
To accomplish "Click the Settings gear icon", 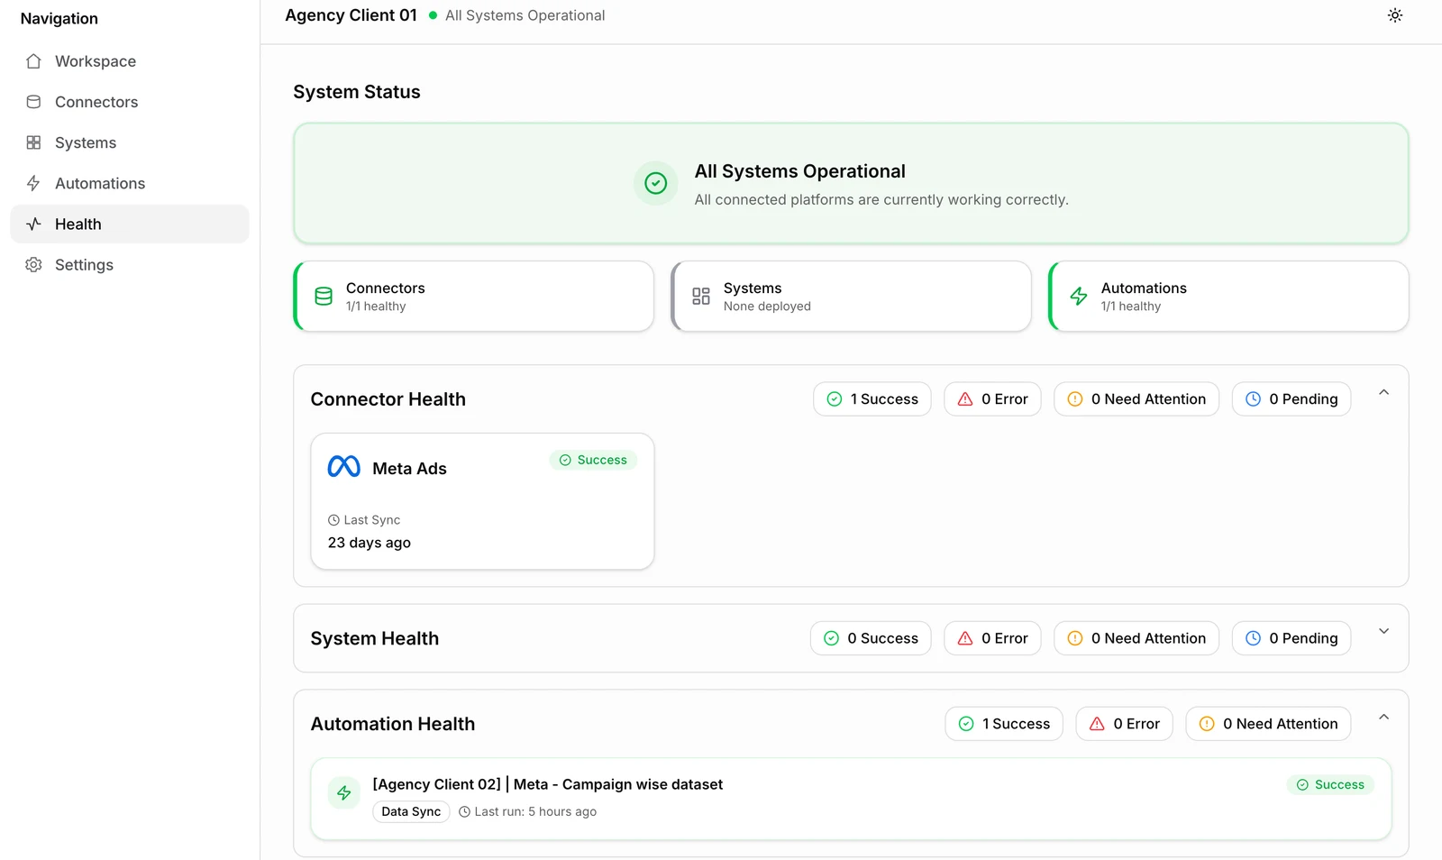I will point(33,264).
